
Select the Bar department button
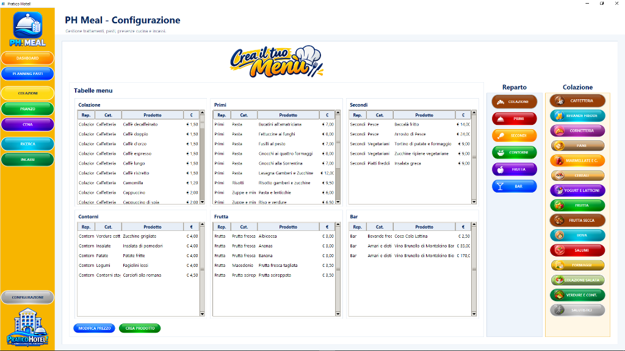coord(514,186)
